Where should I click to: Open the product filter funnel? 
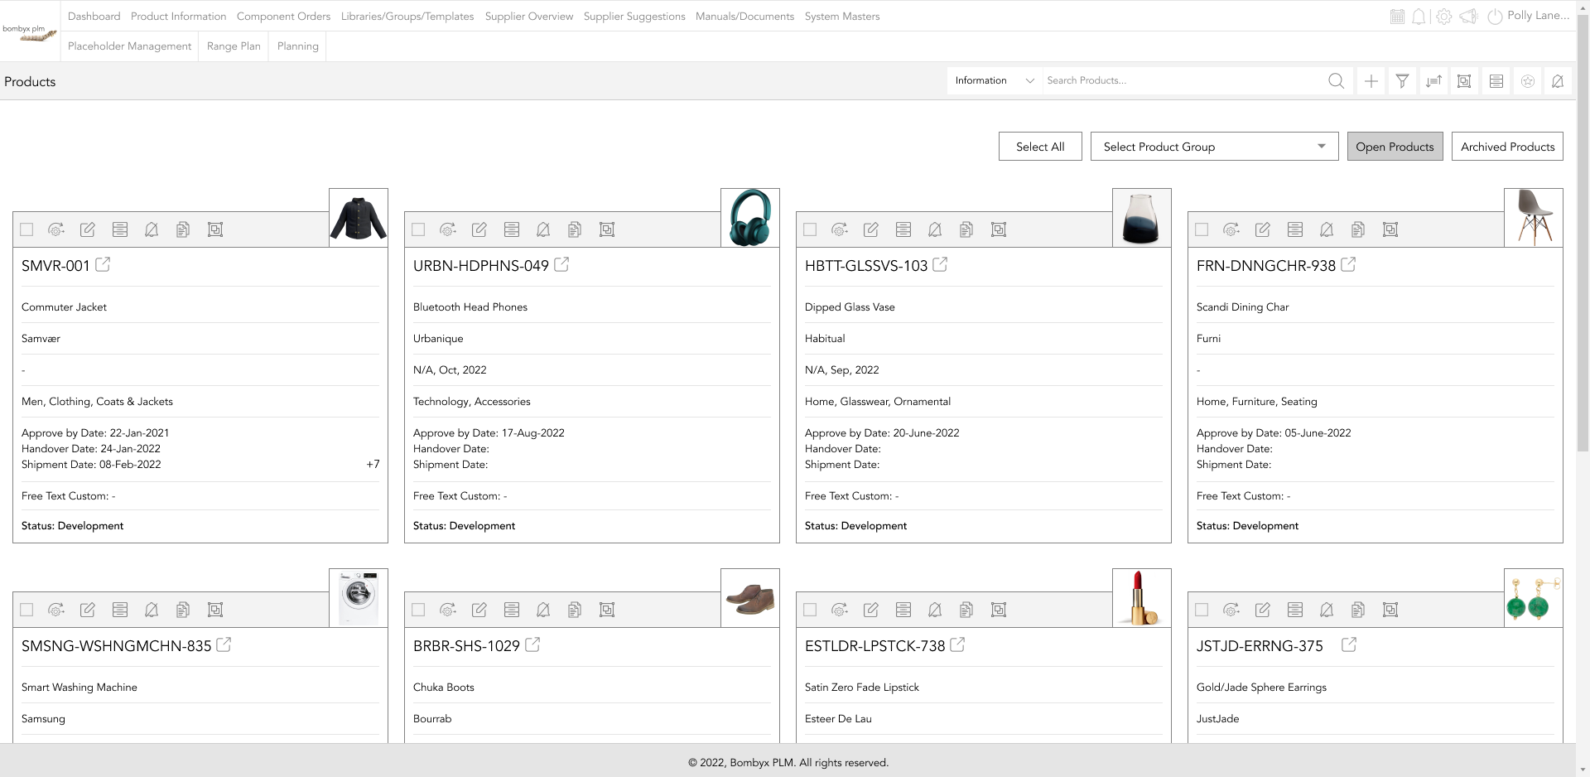[x=1402, y=80]
